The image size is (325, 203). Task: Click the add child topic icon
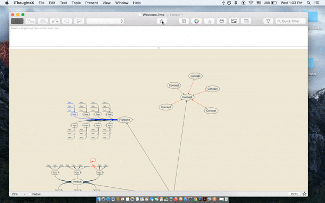point(30,21)
